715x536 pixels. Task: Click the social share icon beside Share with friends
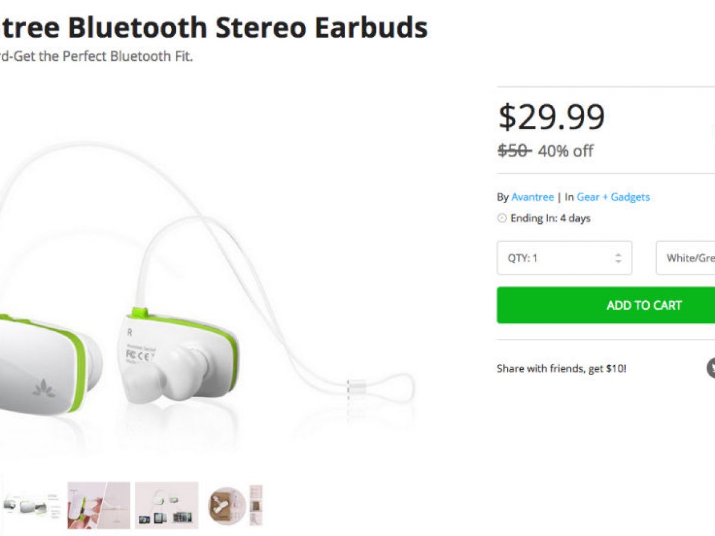[711, 368]
